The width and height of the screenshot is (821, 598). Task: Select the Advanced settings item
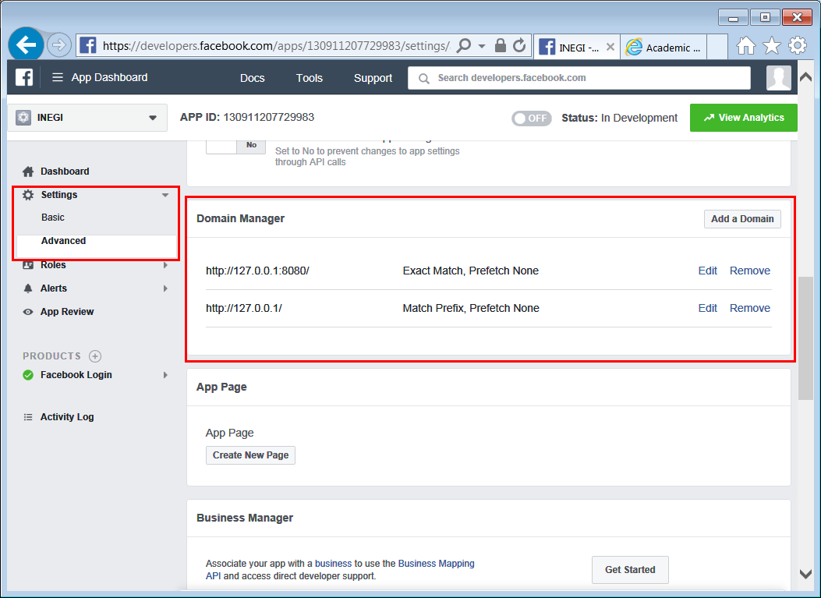point(63,241)
